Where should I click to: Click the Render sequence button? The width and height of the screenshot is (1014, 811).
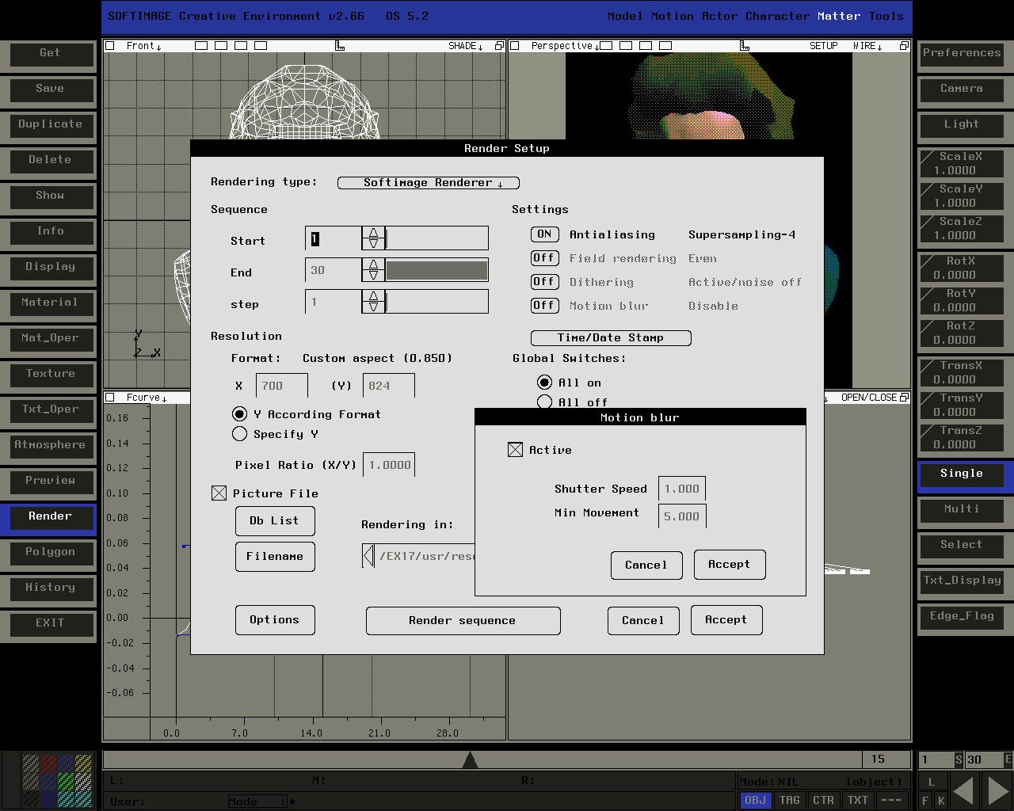[463, 620]
